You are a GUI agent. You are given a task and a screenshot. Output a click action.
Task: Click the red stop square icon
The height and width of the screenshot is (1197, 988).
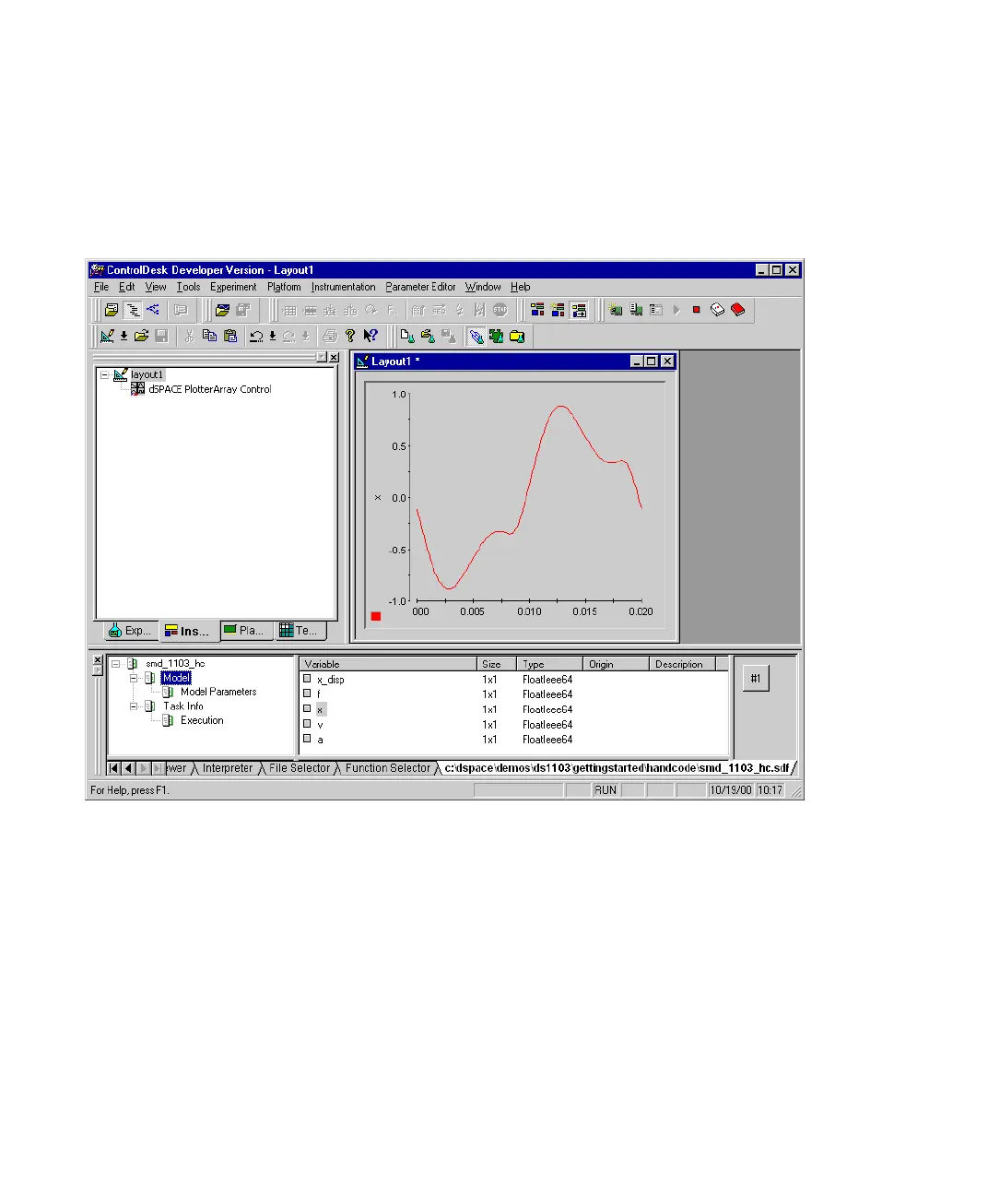697,310
